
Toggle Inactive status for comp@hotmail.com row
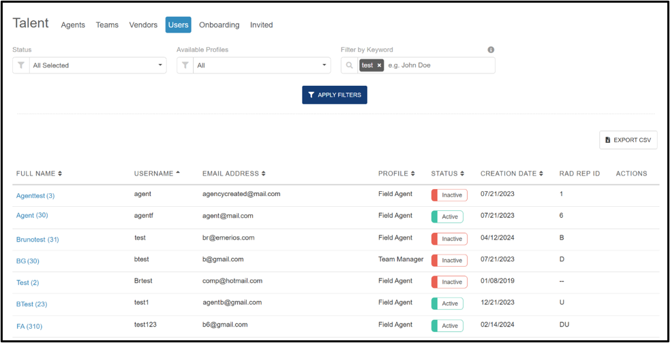click(449, 282)
